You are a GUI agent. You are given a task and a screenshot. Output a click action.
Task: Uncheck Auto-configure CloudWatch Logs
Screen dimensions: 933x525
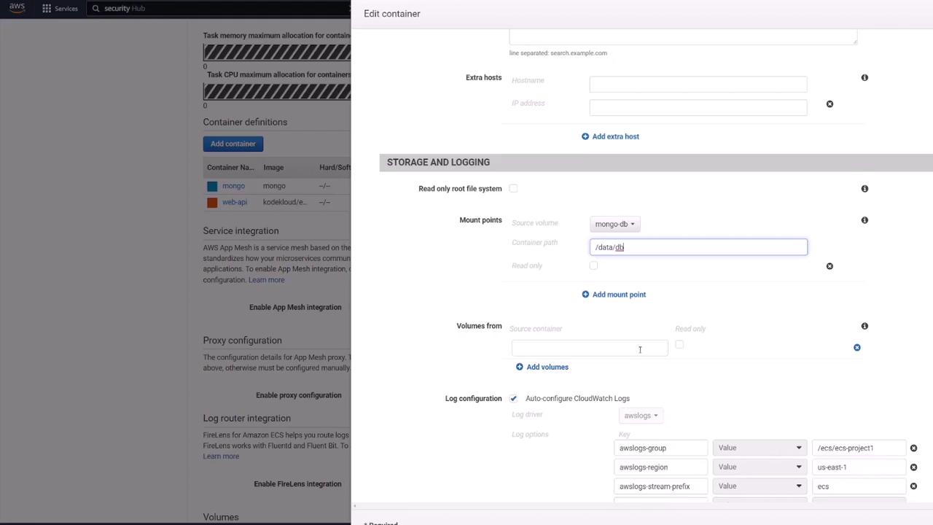coord(513,398)
